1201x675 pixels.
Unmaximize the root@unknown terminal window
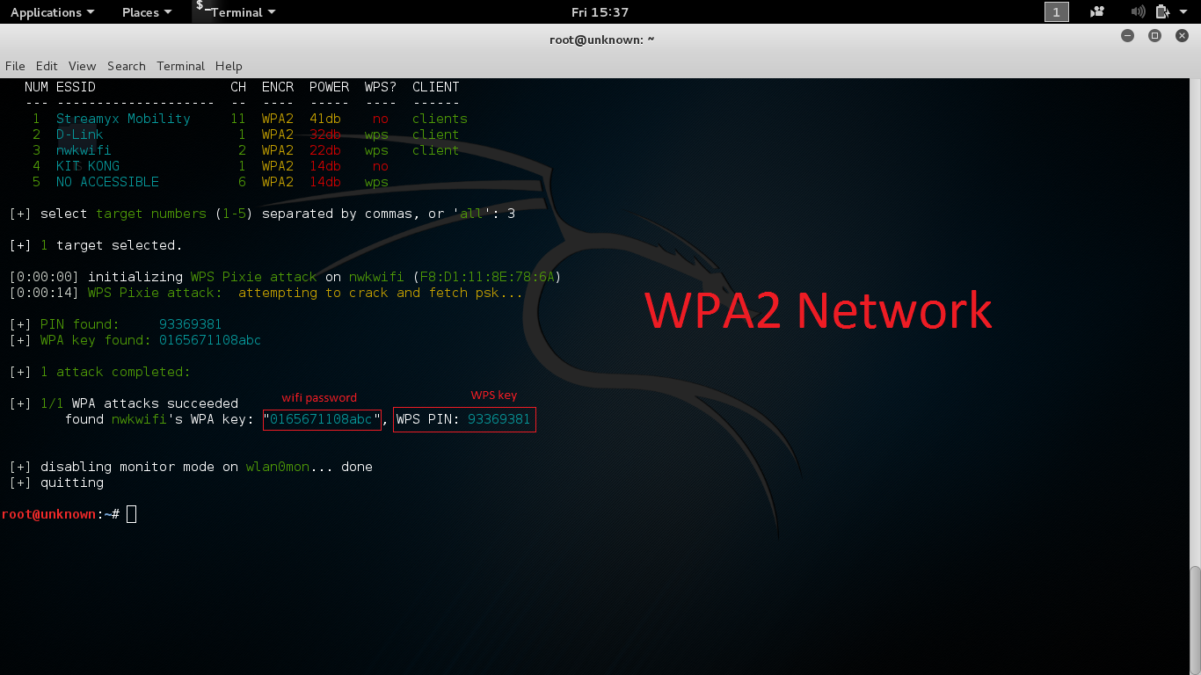(x=1154, y=36)
